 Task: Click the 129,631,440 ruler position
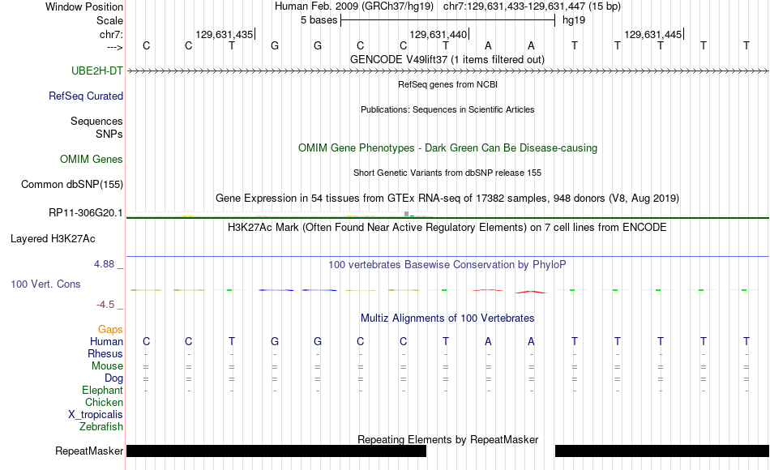(438, 34)
